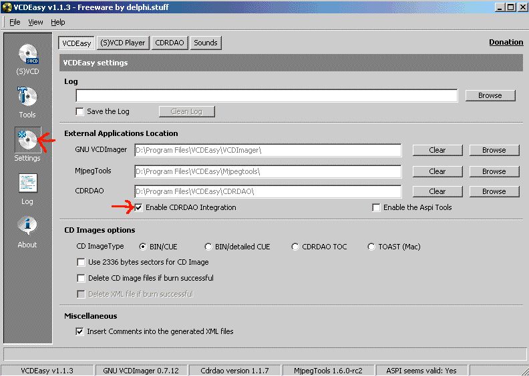Click the 'VCDEasy settings' header text
Image resolution: width=529 pixels, height=376 pixels.
point(96,63)
